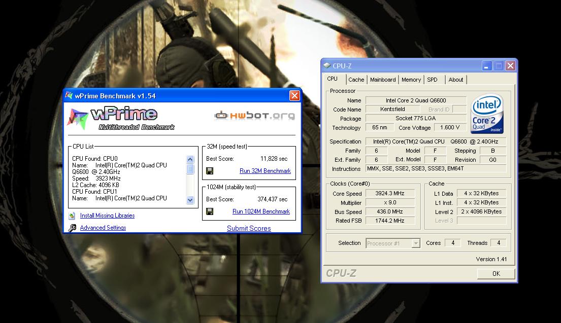The width and height of the screenshot is (561, 323).
Task: Click the 32M best score 11,828 sec
Action: coord(274,159)
